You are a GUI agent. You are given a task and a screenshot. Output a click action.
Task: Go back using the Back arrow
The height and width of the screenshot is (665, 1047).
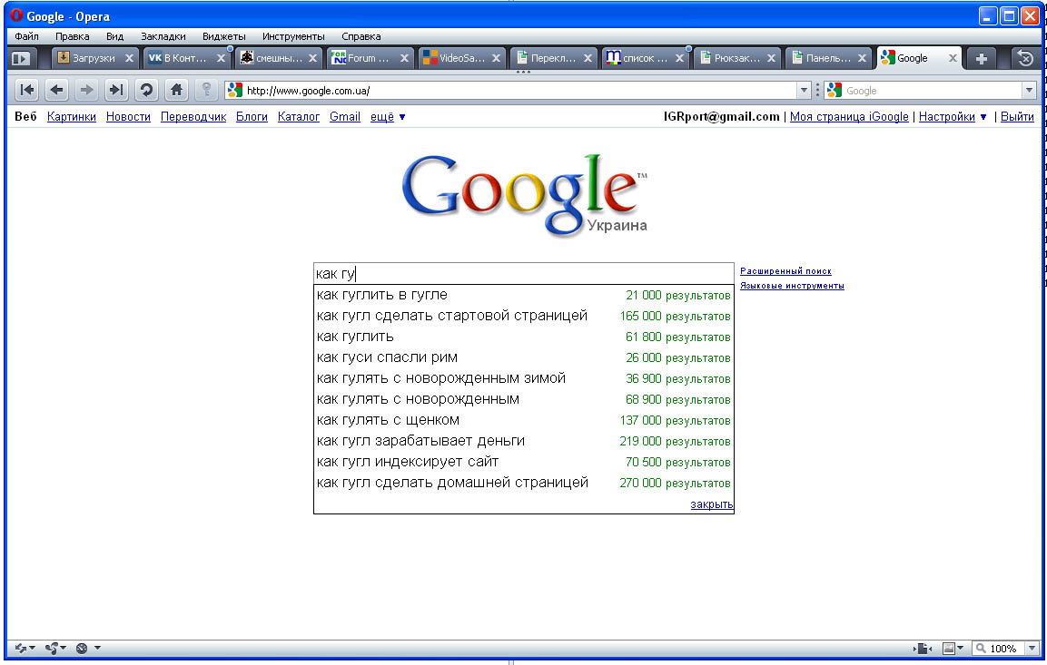coord(56,90)
